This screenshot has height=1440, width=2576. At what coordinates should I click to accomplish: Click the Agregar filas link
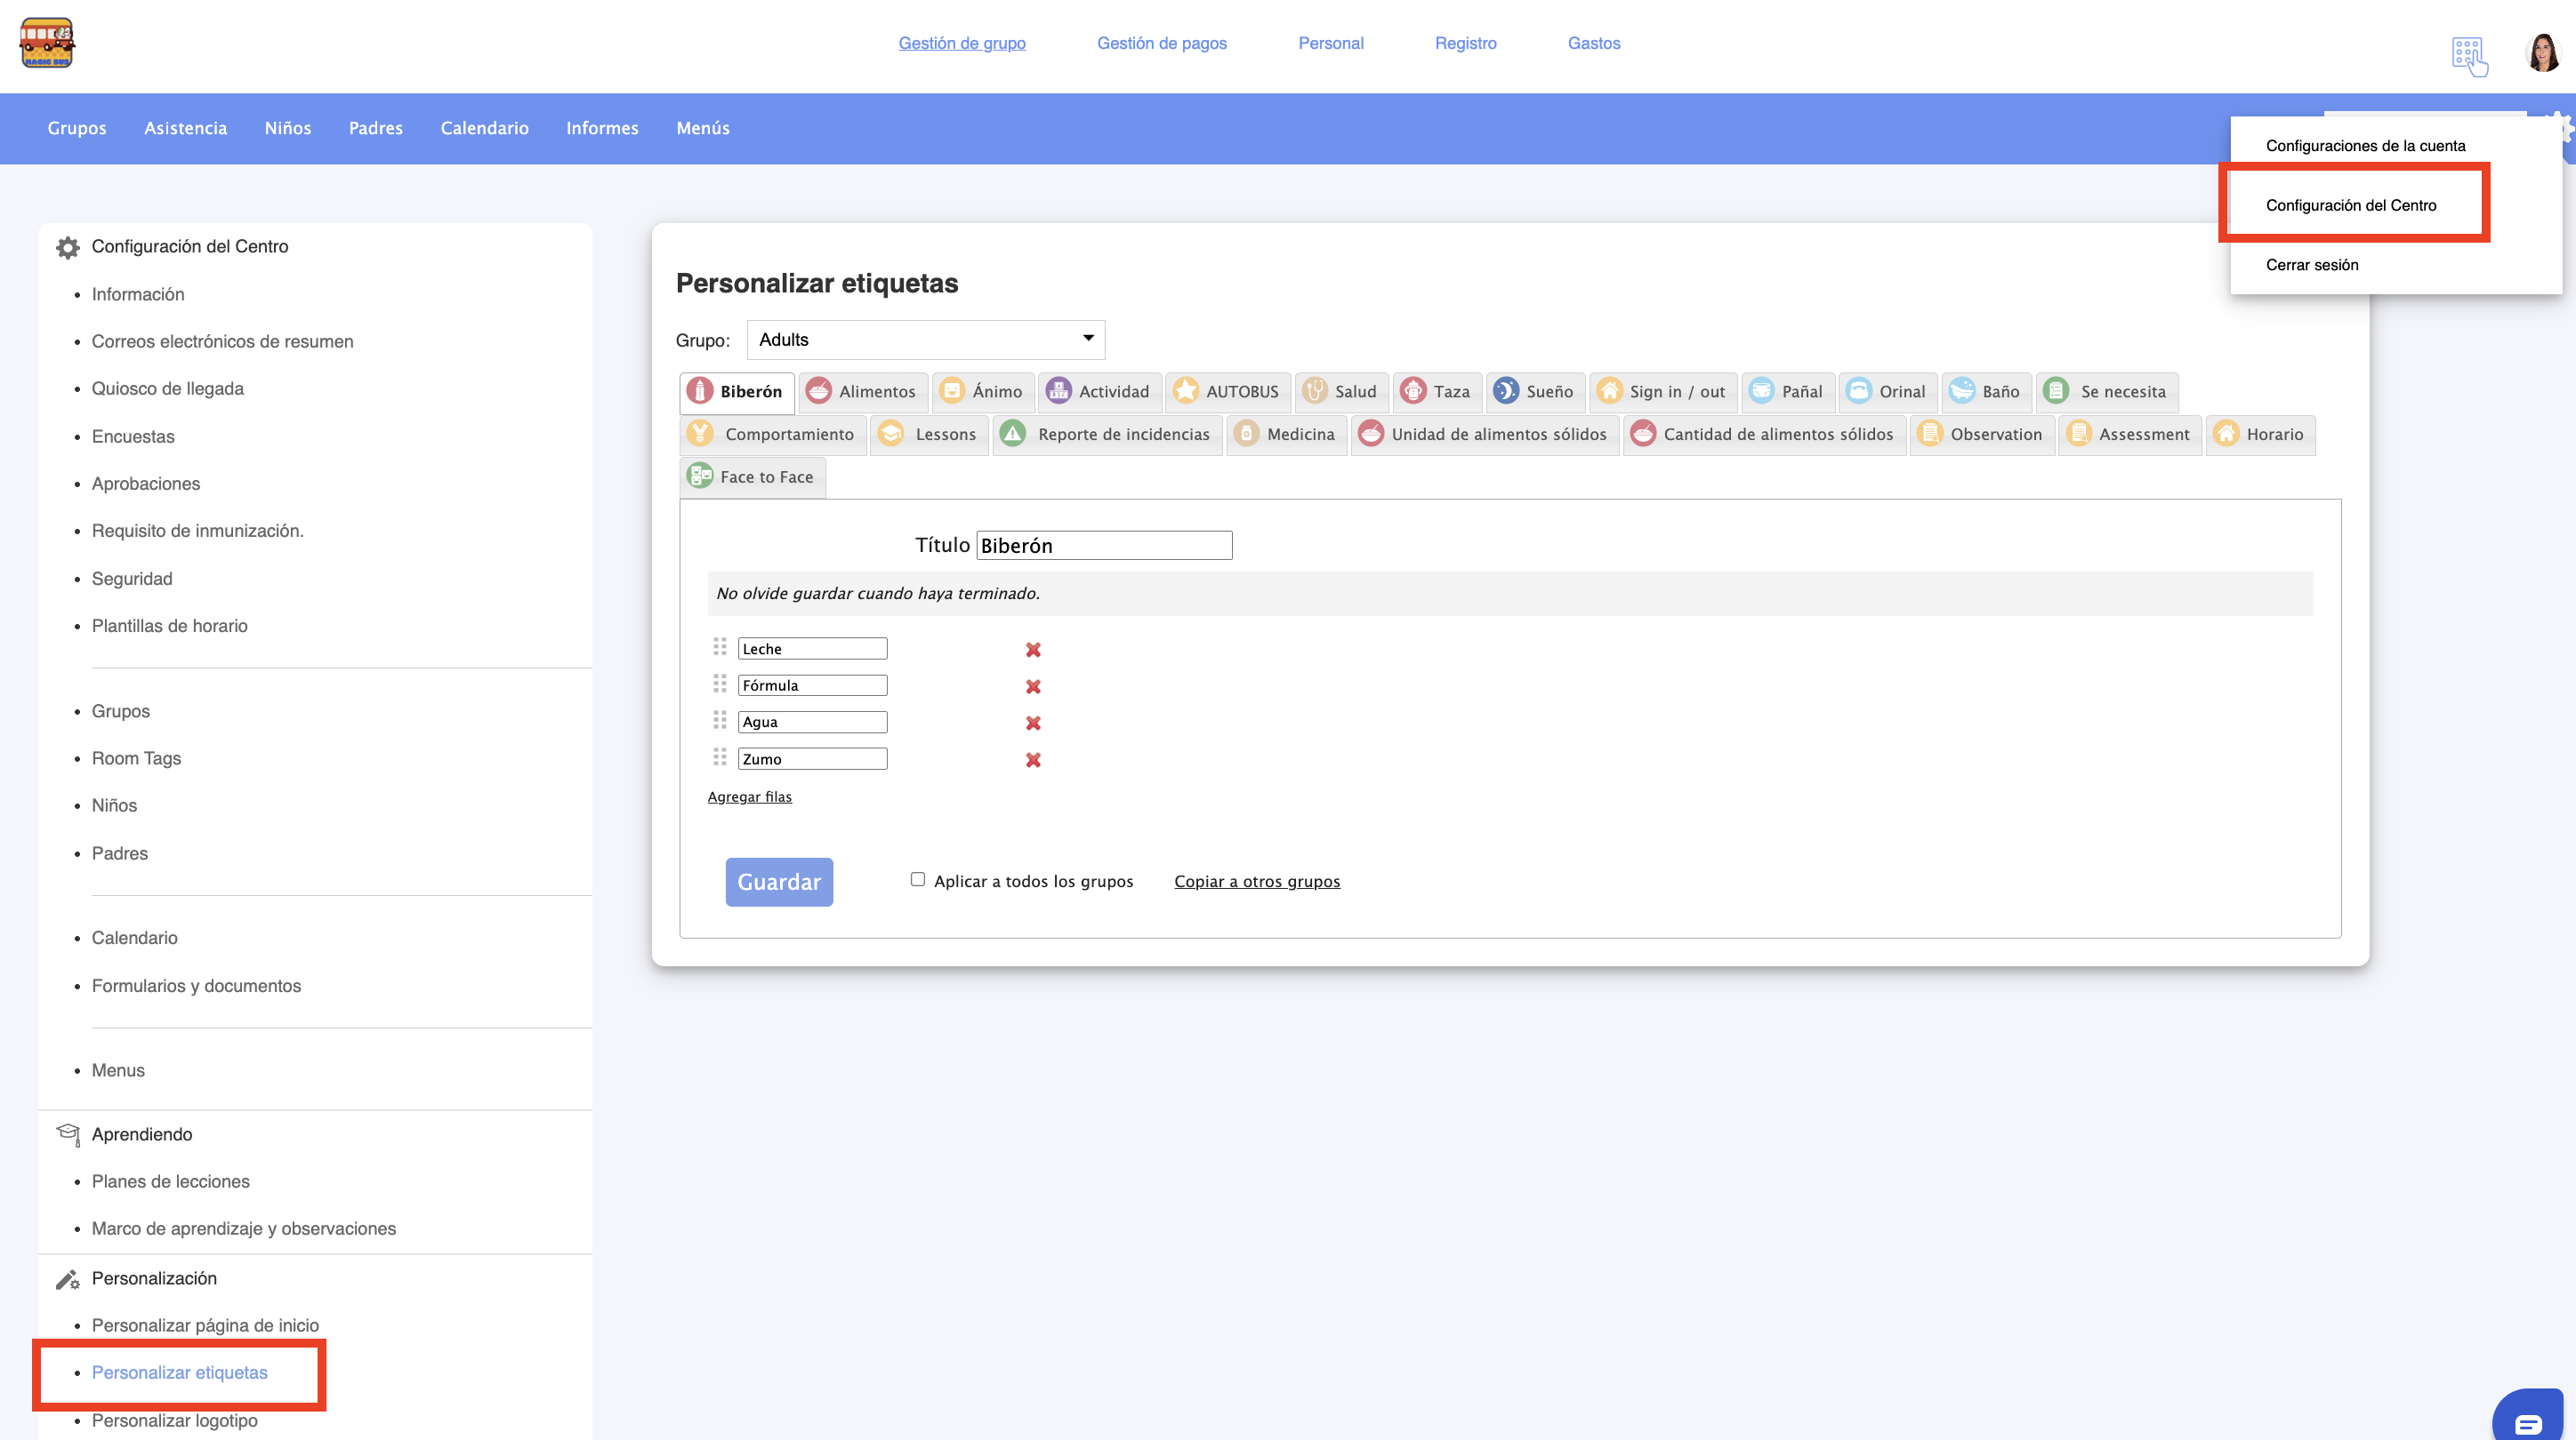[749, 796]
